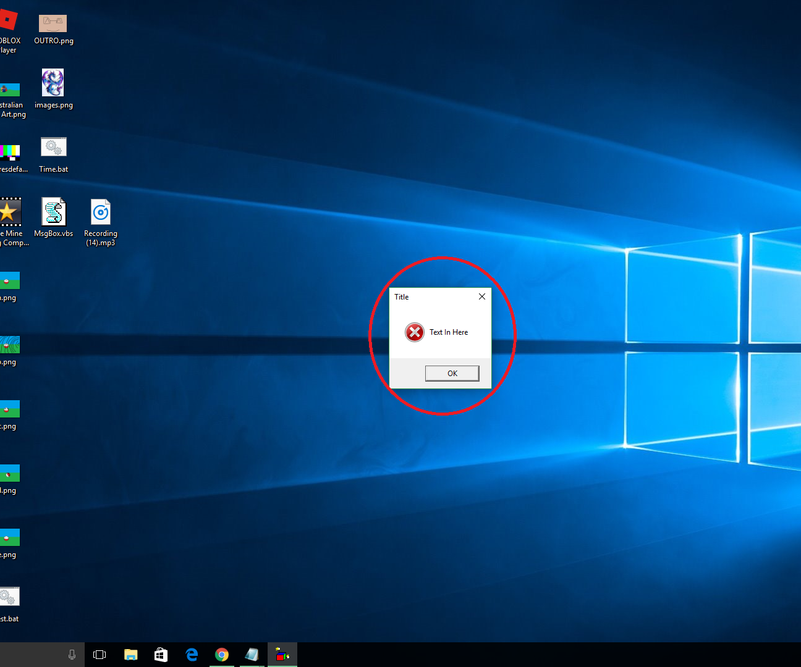This screenshot has height=667, width=801.
Task: Click the colorful cube app in the taskbar
Action: (282, 655)
